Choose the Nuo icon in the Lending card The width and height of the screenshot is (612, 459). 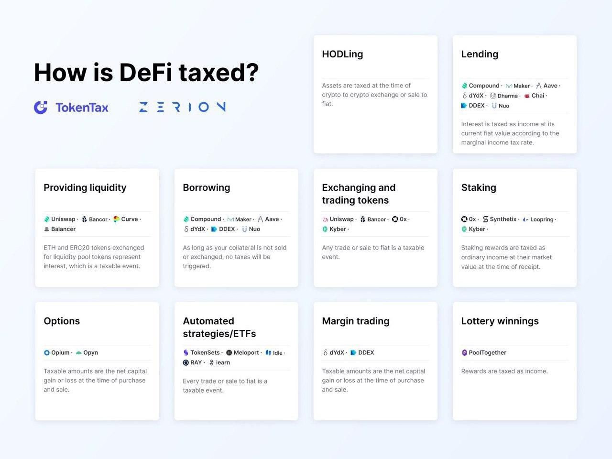pos(494,106)
